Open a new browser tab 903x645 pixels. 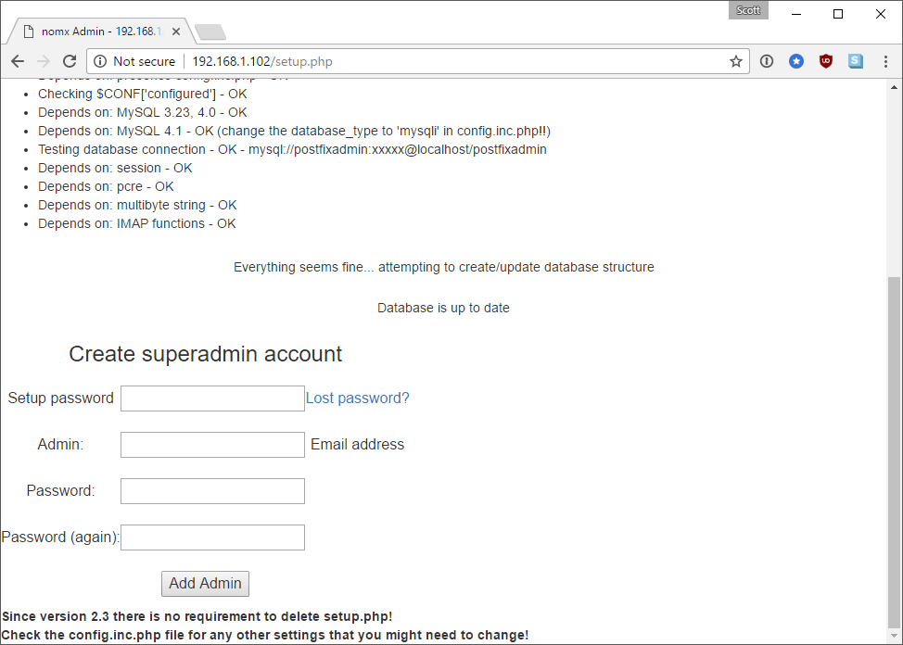tap(210, 30)
